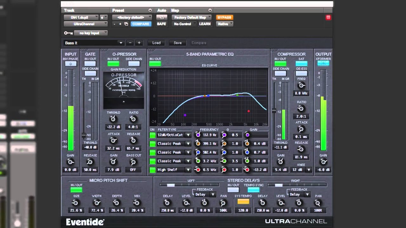Viewport: 406px width, 228px height.
Task: Click the Compressor threshold fader handle
Action: (x=274, y=111)
